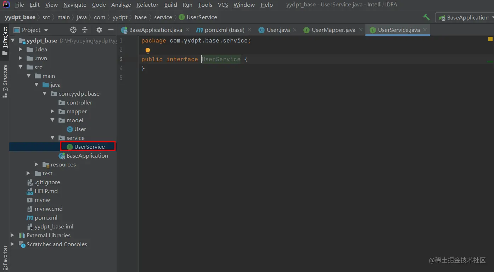Toggle the Structure tool window button

pyautogui.click(x=5, y=81)
